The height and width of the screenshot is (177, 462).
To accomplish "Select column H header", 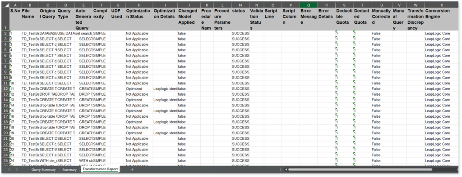I will 139,5.
